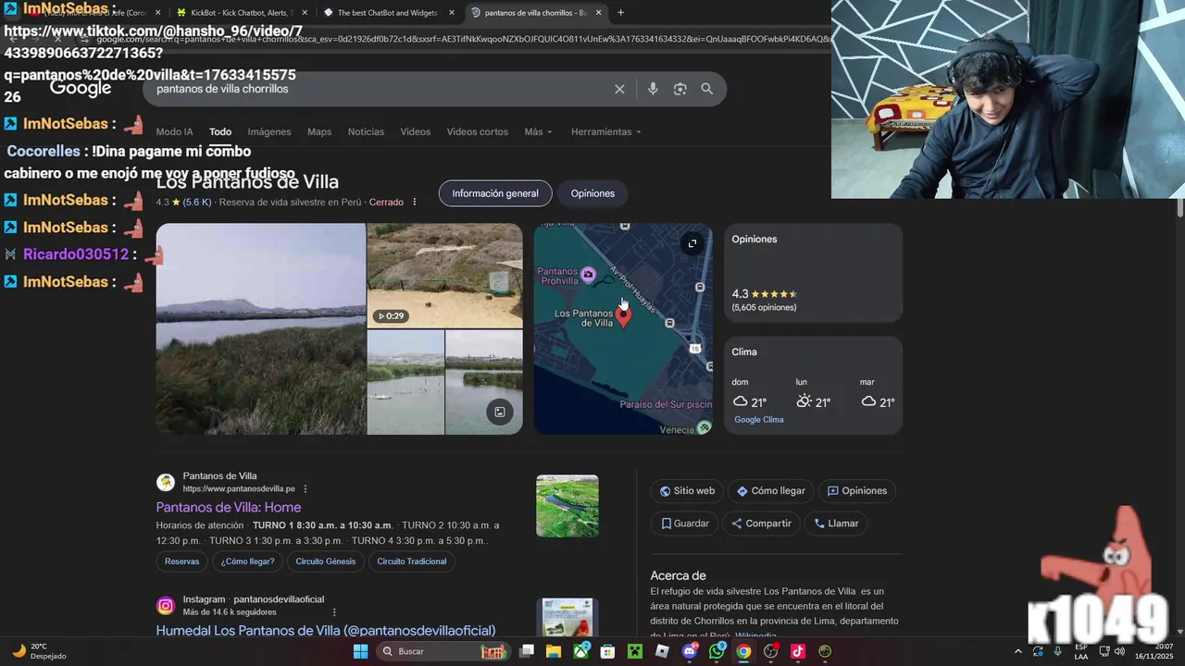This screenshot has width=1185, height=666.
Task: Launch File Explorer from the taskbar
Action: (554, 651)
